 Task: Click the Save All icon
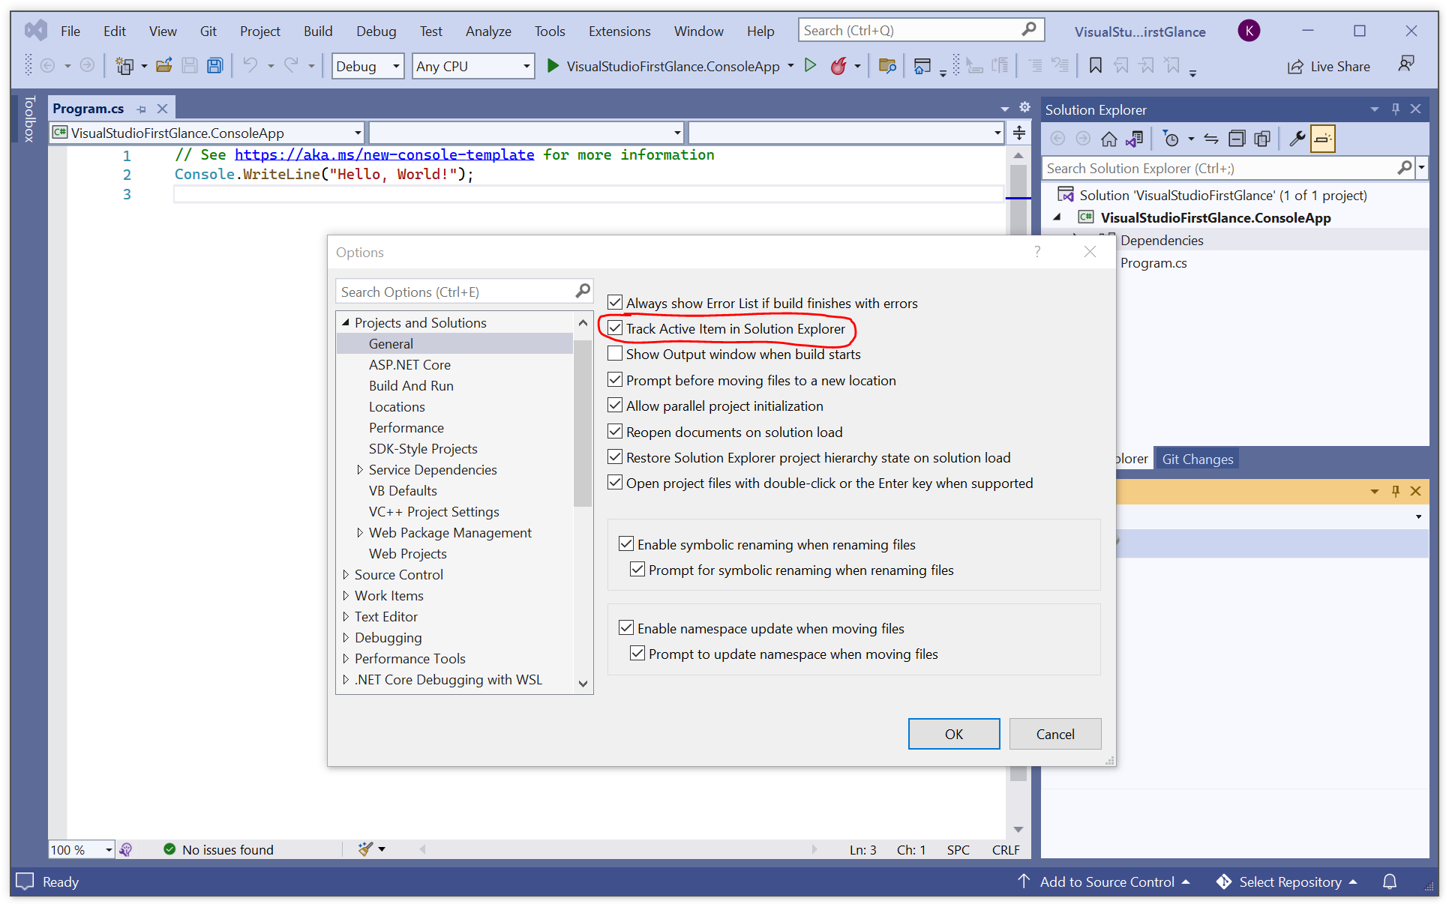click(214, 66)
